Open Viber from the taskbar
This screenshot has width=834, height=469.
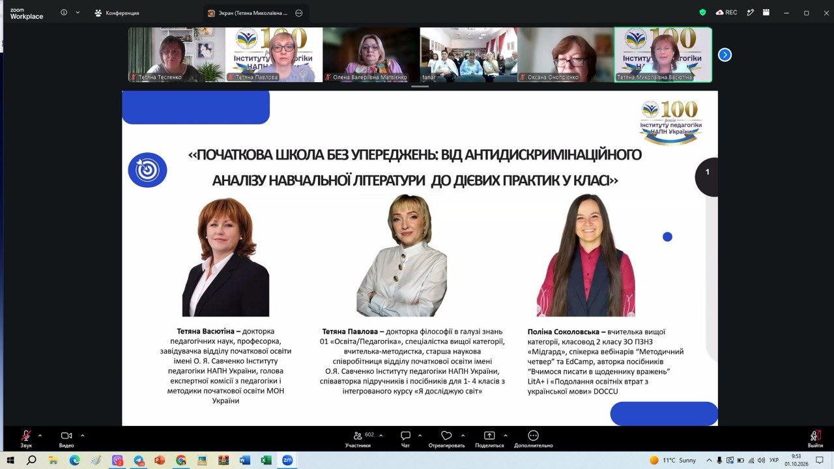[118, 460]
